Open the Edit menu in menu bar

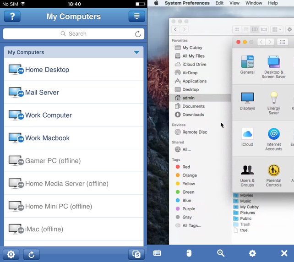219,3
